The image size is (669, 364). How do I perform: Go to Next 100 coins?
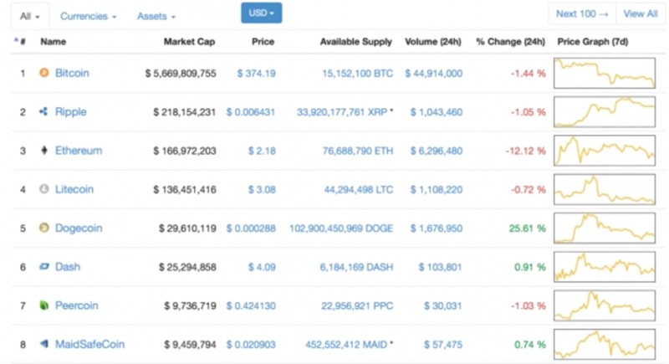pyautogui.click(x=582, y=13)
